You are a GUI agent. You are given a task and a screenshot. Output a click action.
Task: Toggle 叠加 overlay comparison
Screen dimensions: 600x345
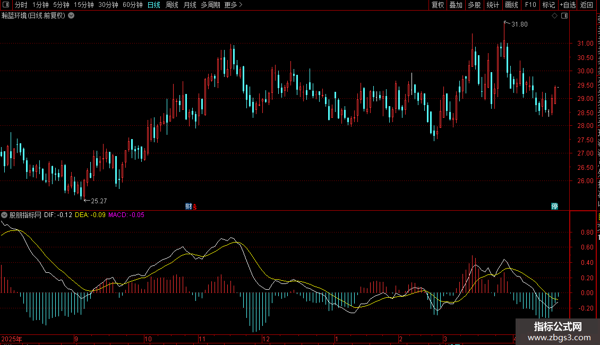456,5
